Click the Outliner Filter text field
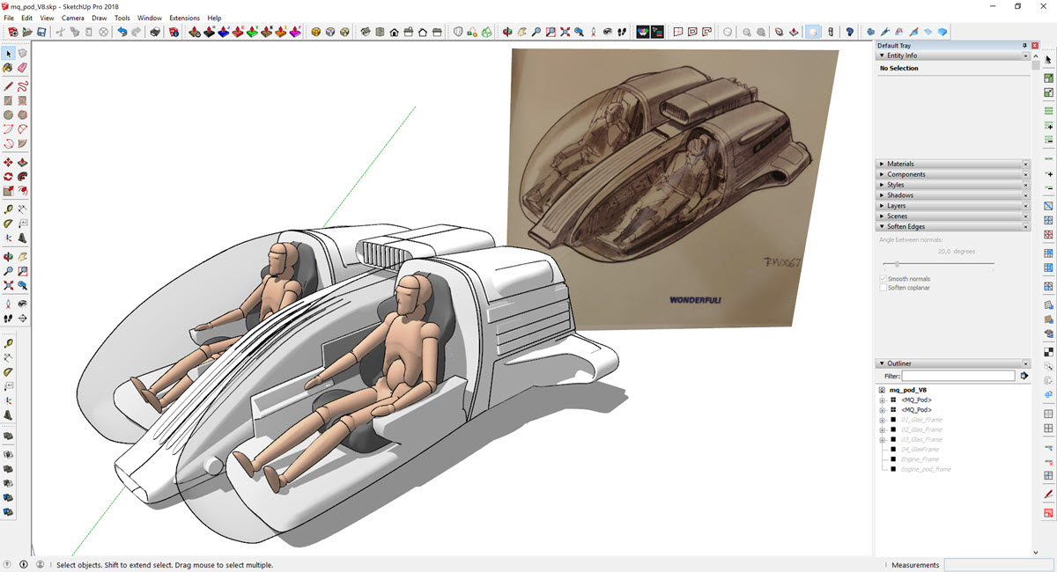1057x572 pixels. click(x=958, y=376)
